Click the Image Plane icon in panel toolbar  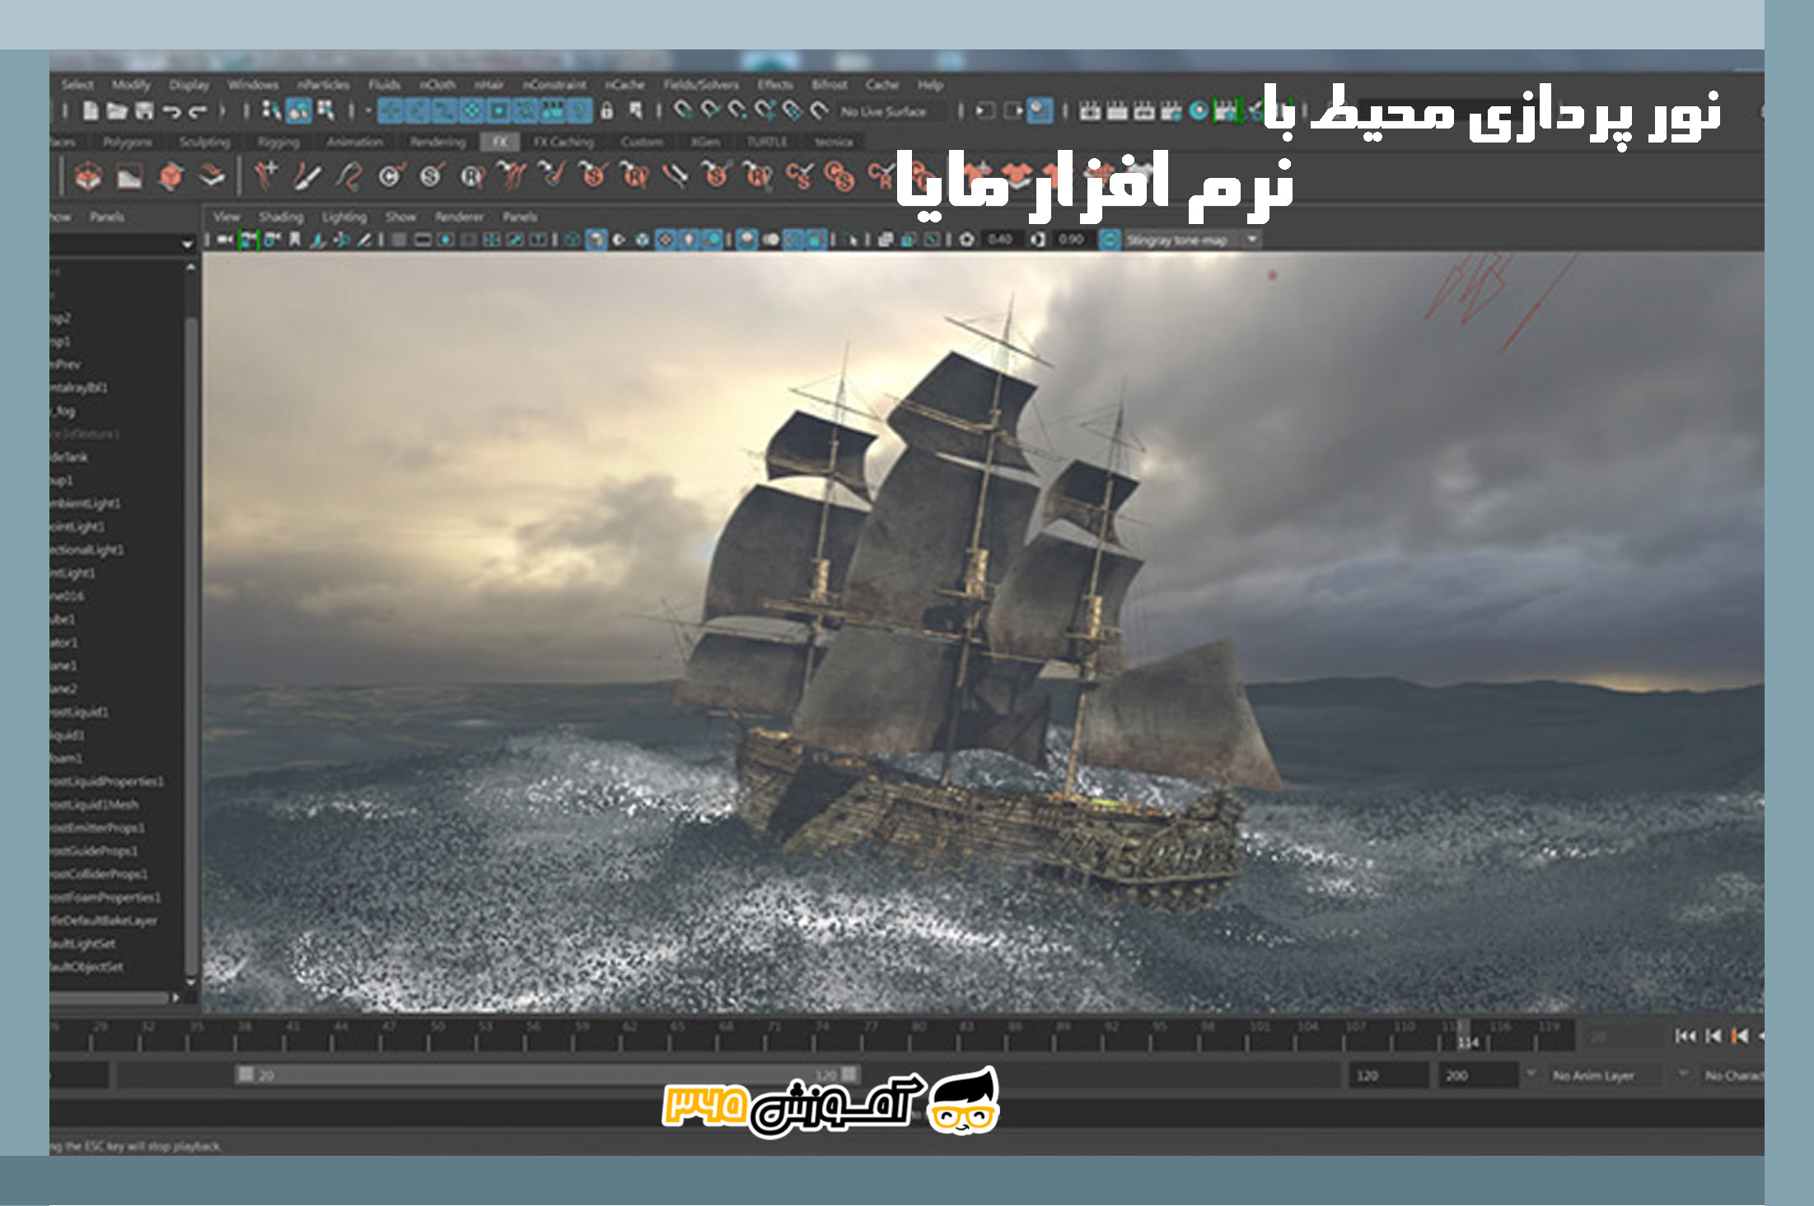coord(318,240)
